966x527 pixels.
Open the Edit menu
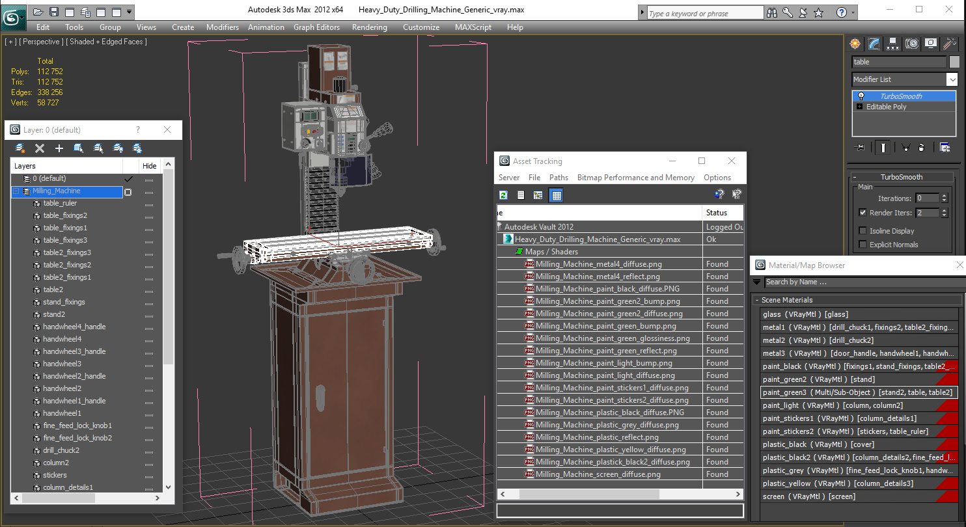pyautogui.click(x=43, y=27)
